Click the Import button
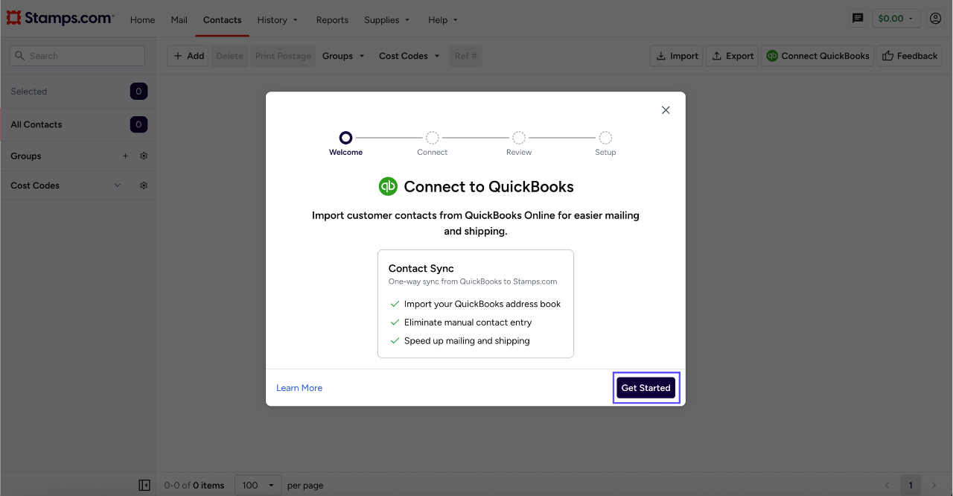 click(677, 56)
